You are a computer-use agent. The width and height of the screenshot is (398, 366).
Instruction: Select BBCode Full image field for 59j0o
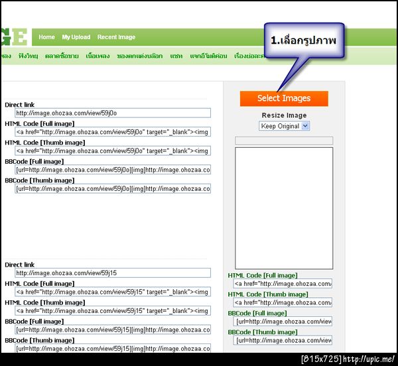click(113, 170)
